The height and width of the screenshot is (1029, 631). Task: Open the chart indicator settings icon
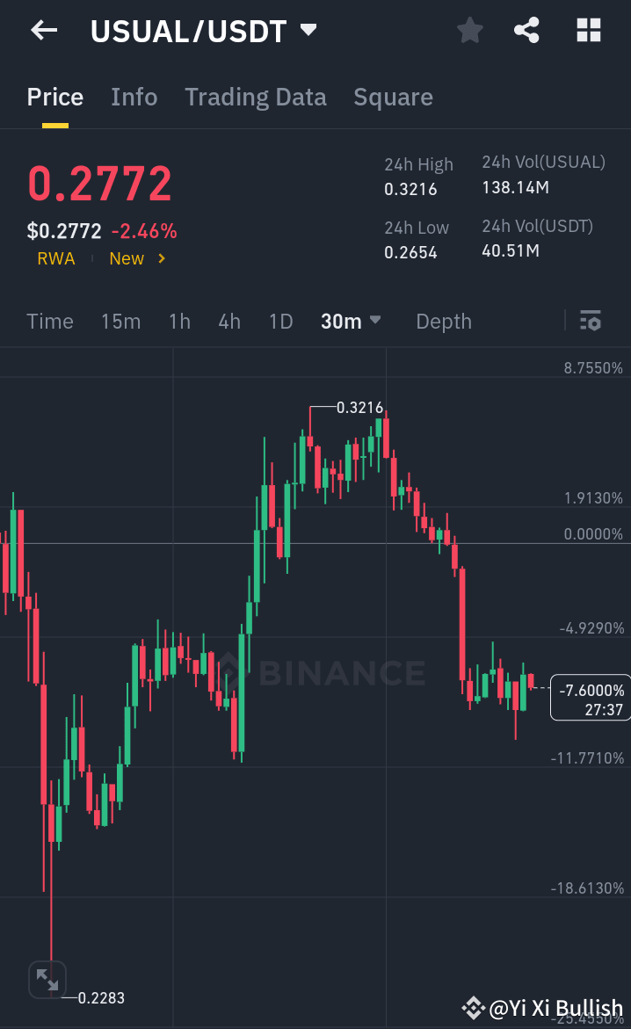point(590,321)
